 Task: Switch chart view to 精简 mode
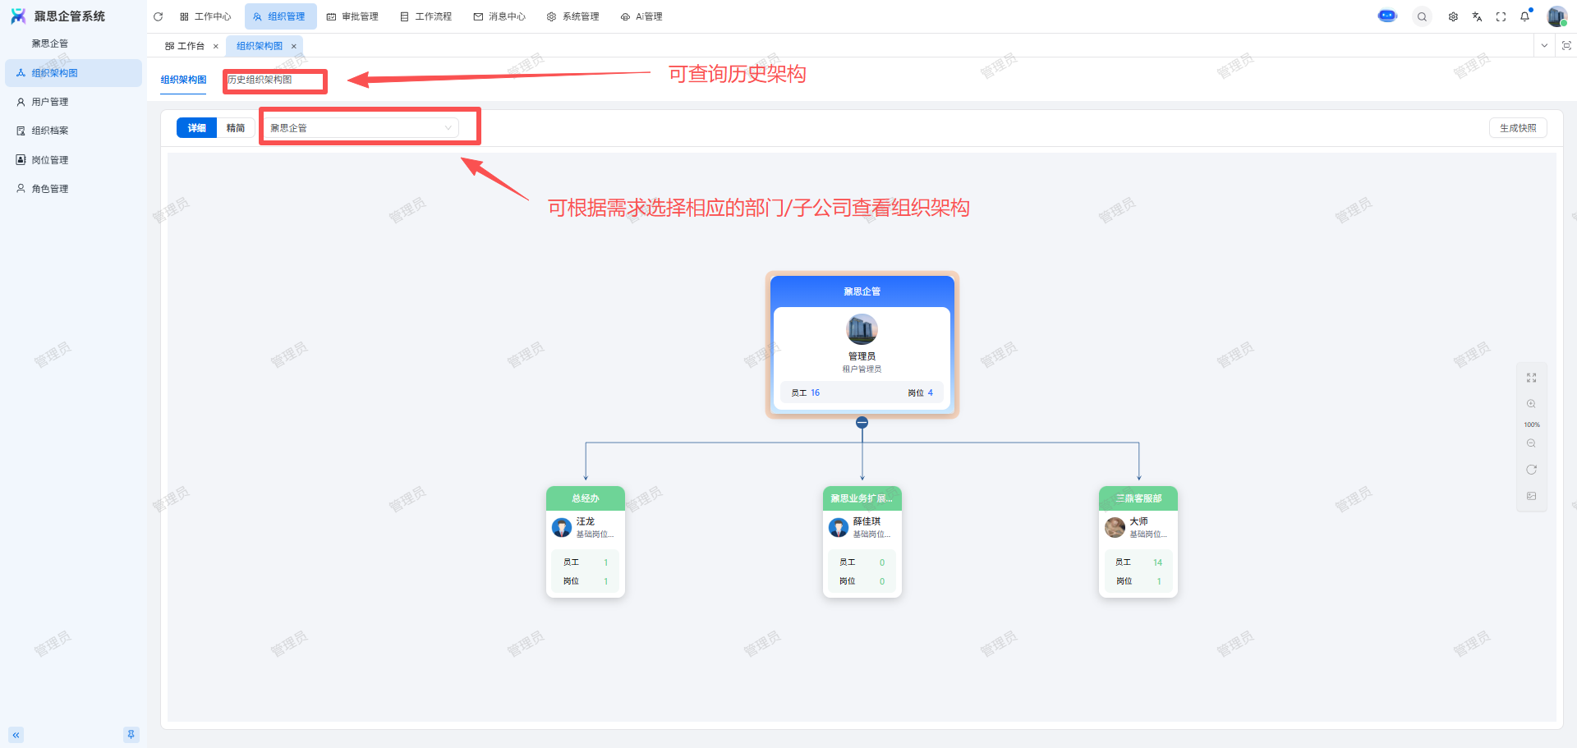tap(236, 128)
